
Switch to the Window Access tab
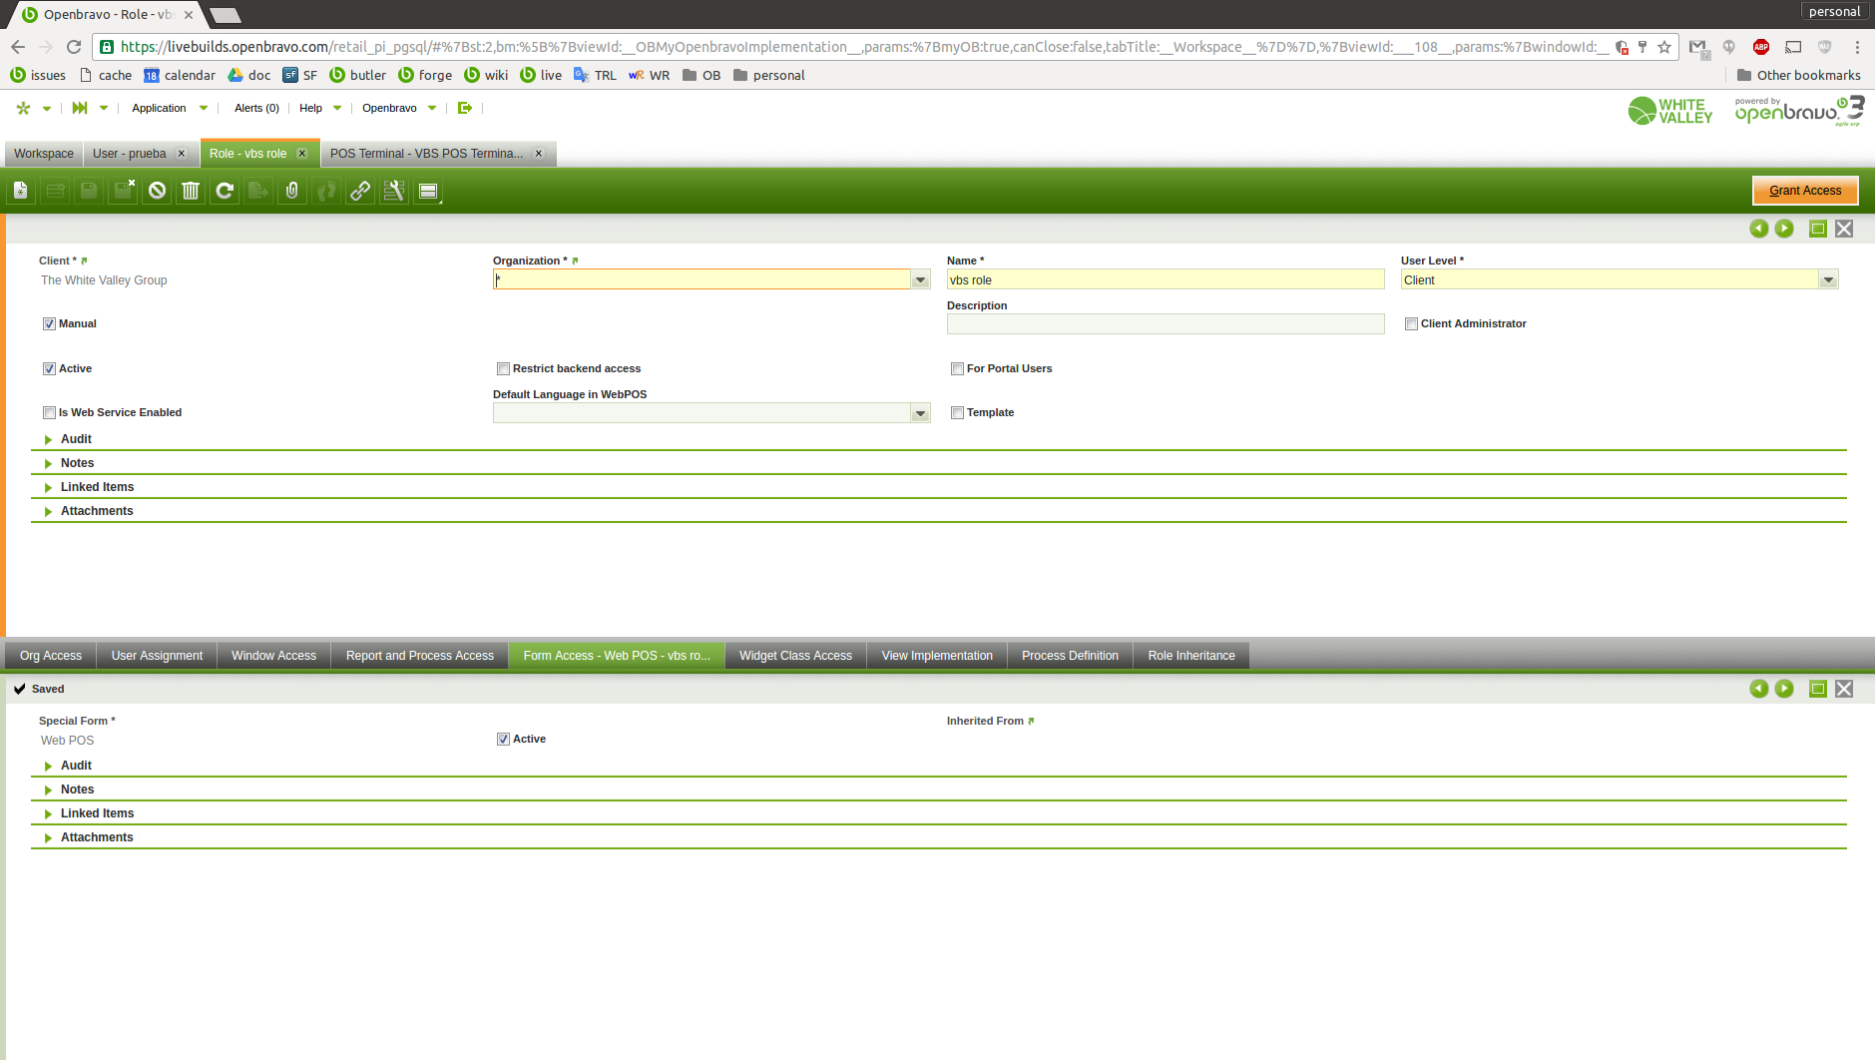273,656
